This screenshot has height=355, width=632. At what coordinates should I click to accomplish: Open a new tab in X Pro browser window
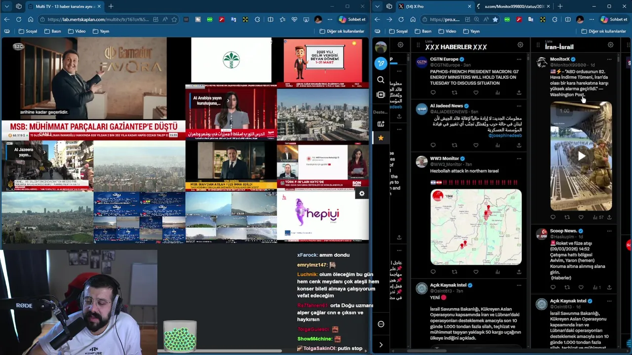point(560,6)
